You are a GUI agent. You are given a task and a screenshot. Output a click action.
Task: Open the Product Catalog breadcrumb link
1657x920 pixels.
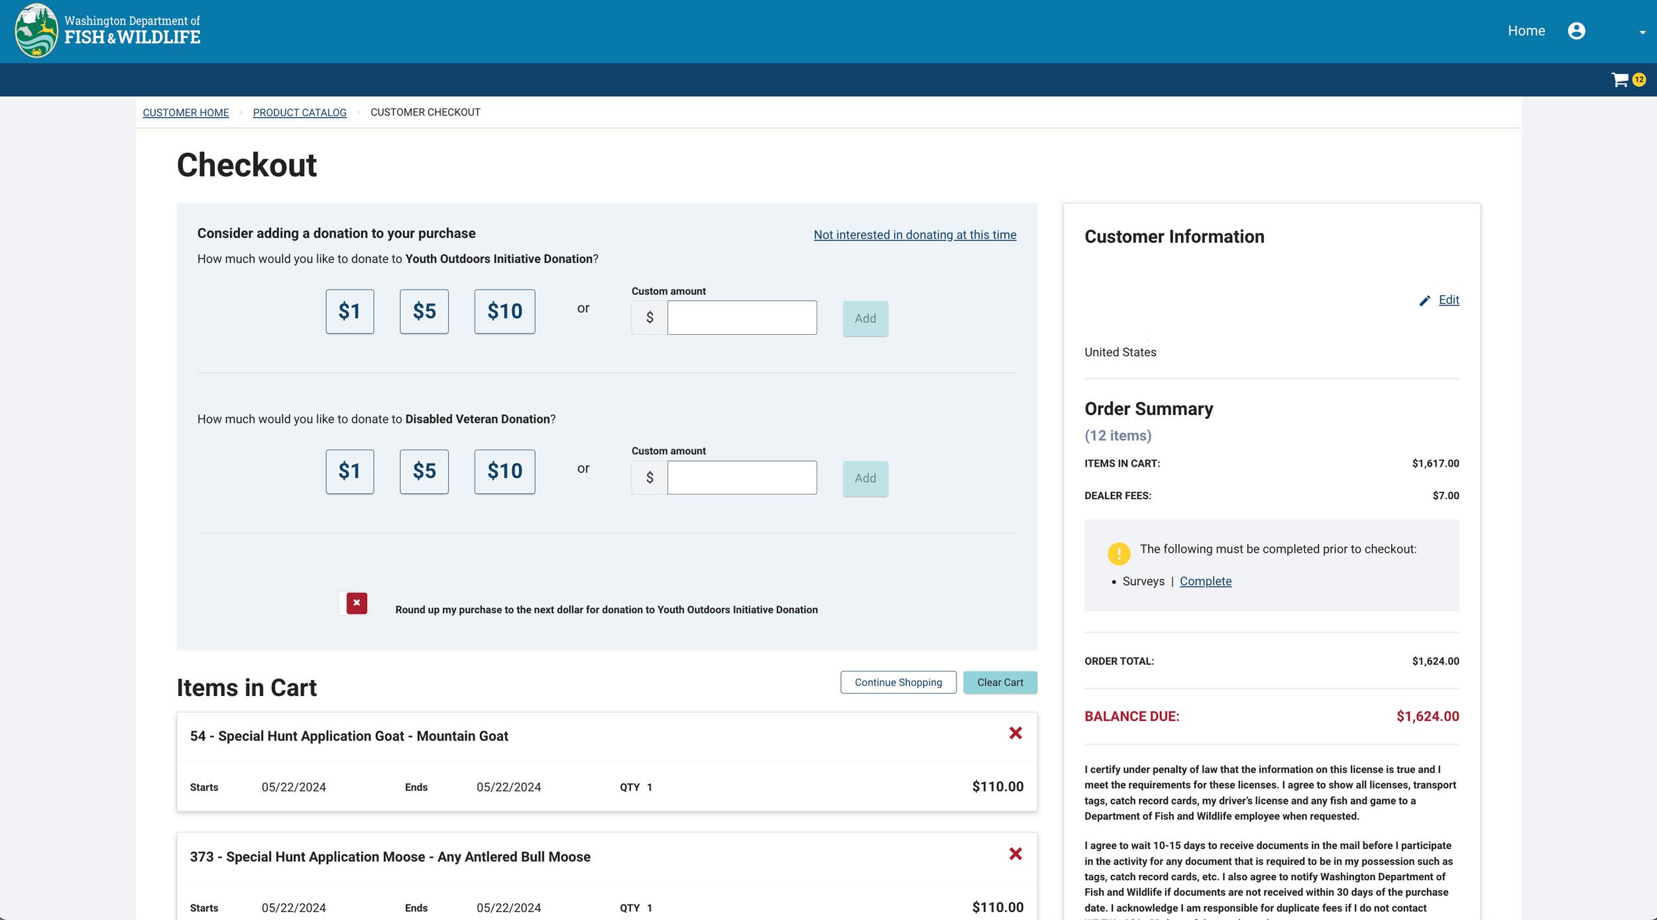pos(300,113)
